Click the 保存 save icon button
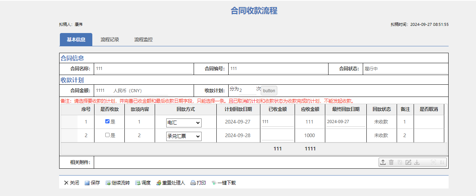Image resolution: width=476 pixels, height=196 pixels. [x=92, y=183]
